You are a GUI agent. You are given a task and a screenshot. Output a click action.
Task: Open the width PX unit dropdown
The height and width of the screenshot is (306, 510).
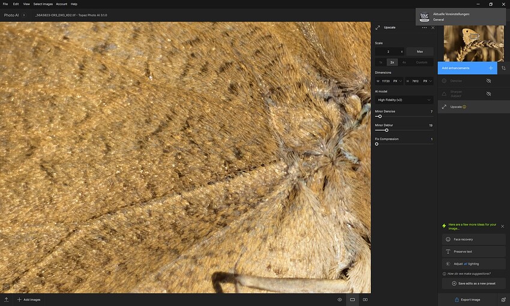point(397,81)
